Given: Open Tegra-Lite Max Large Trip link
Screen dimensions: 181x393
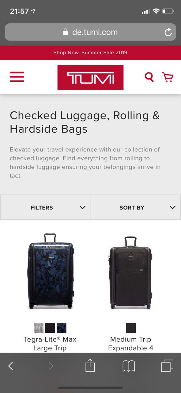Looking at the screenshot, I should 50,344.
